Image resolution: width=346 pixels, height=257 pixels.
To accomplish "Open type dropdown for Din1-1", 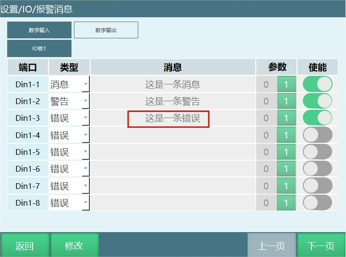I will [69, 84].
